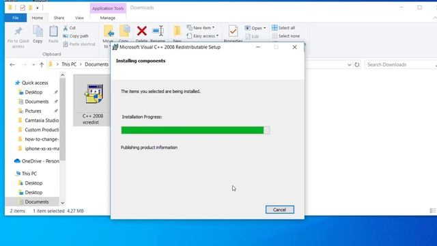Click Edit in the ribbon Open group
This screenshot has width=437, height=246.
click(x=252, y=36)
